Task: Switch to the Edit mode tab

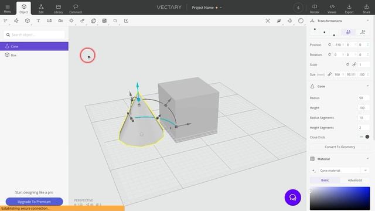Action: click(41, 9)
